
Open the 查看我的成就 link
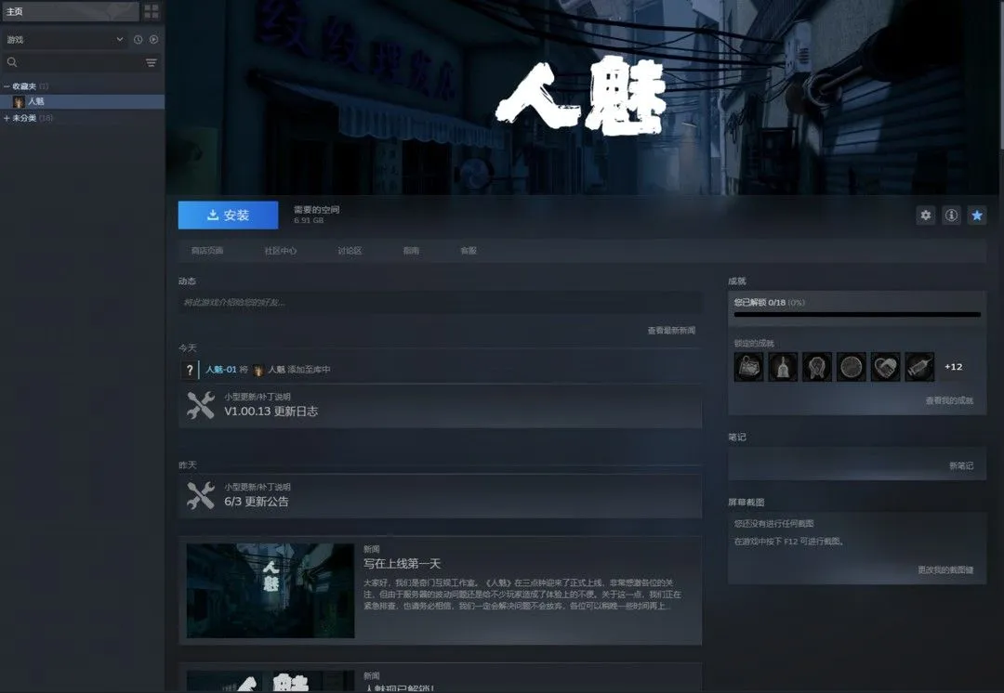(949, 400)
